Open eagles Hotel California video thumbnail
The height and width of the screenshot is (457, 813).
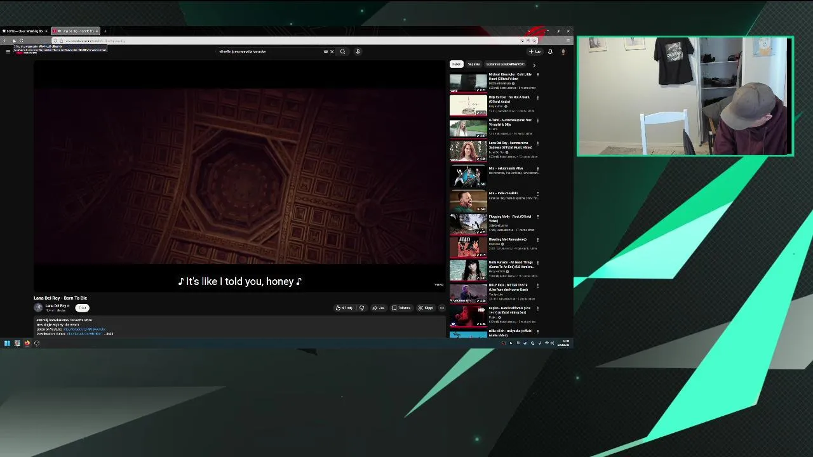[468, 315]
